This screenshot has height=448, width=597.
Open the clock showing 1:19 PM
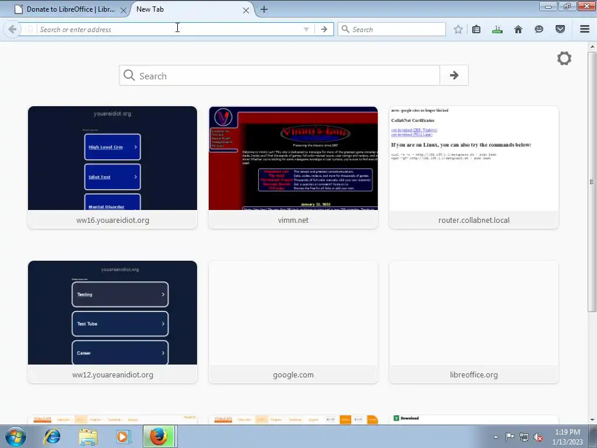pos(567,436)
